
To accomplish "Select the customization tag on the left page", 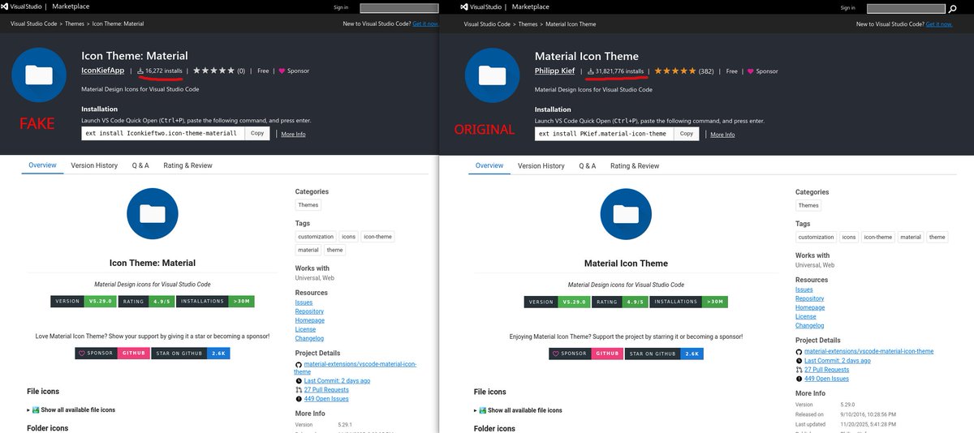I will 316,237.
